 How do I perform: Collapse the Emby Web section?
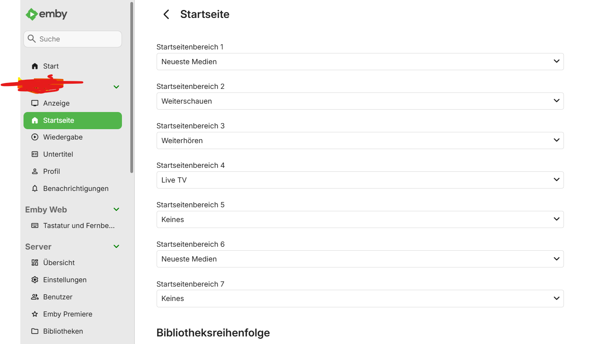(x=116, y=209)
